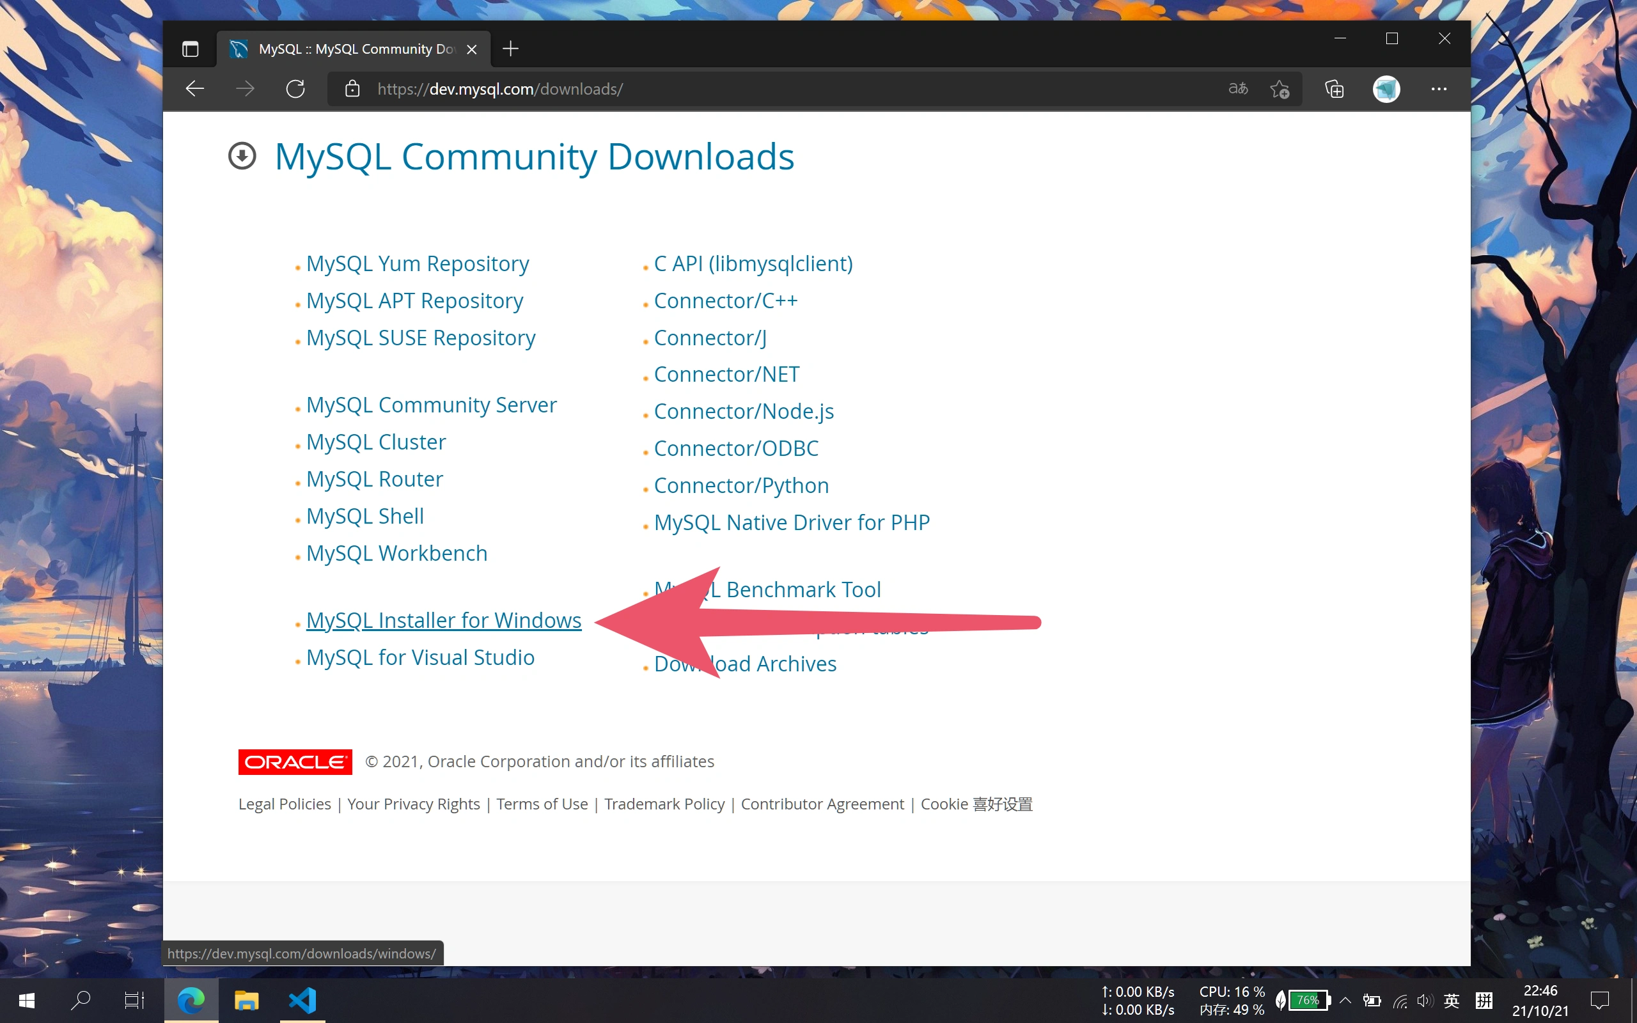Viewport: 1637px width, 1023px height.
Task: Open Connector/J link
Action: (x=710, y=338)
